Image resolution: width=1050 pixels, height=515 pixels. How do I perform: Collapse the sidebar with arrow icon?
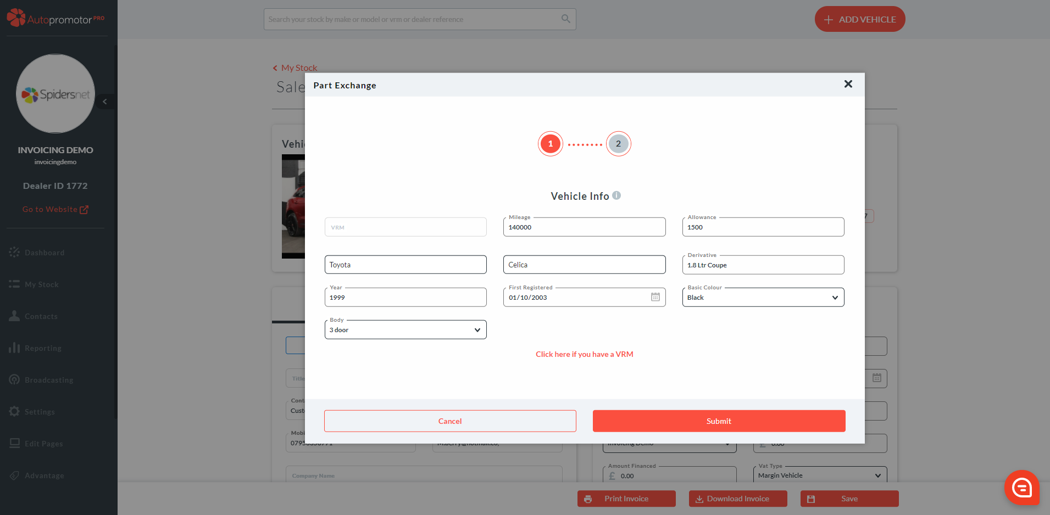(105, 102)
